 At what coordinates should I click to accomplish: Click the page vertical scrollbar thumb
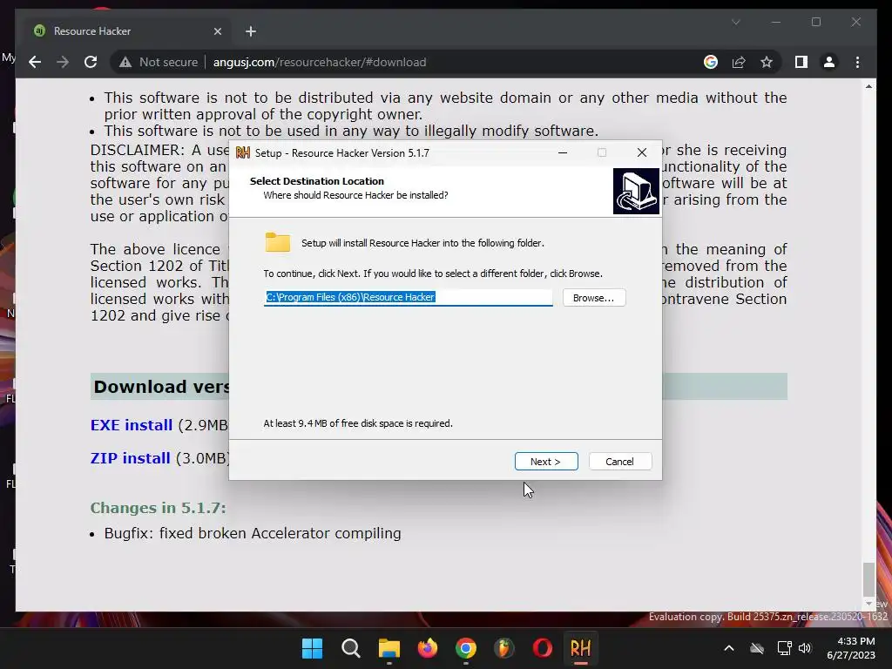868,578
